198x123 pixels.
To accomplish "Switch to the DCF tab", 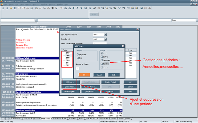I will [87, 119].
